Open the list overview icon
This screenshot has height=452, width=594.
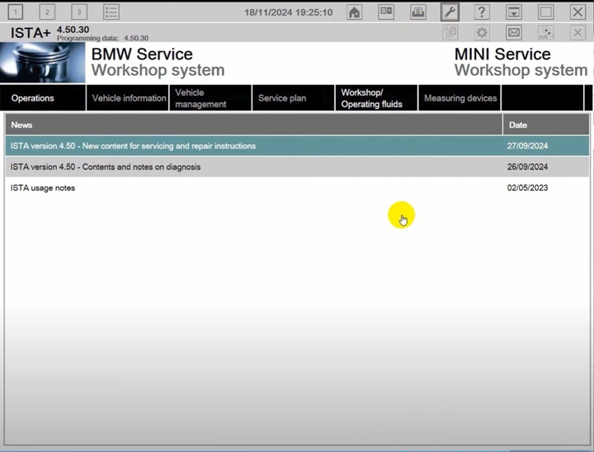point(111,12)
